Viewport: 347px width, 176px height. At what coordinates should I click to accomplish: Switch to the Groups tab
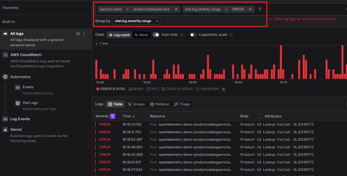tap(136, 104)
